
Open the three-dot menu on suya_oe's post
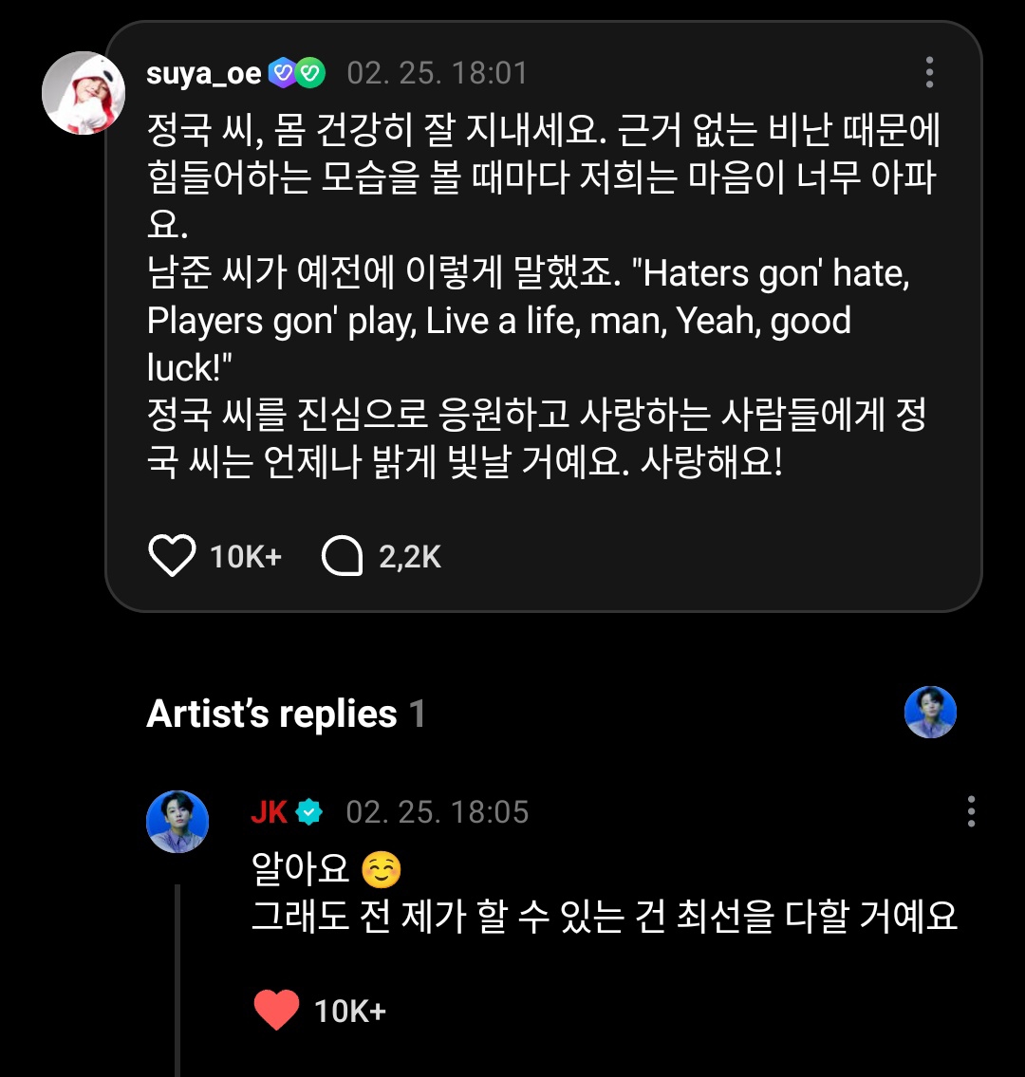929,73
